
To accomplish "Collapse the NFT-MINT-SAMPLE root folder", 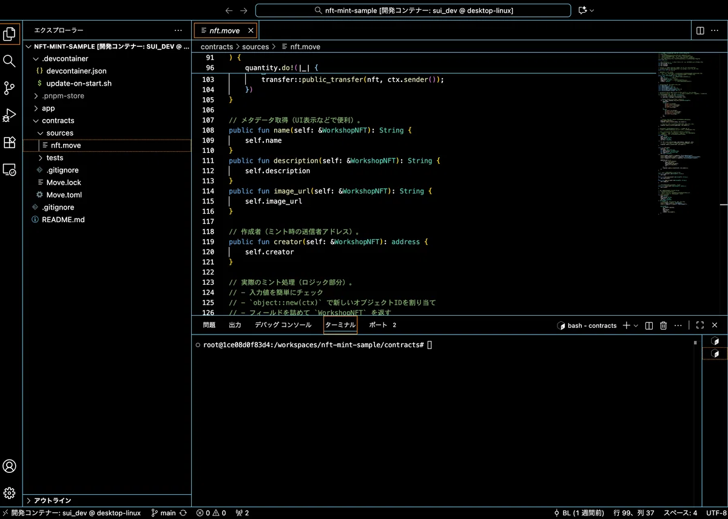I will click(x=107, y=46).
